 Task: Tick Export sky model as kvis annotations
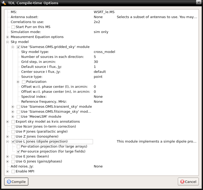(13, 122)
